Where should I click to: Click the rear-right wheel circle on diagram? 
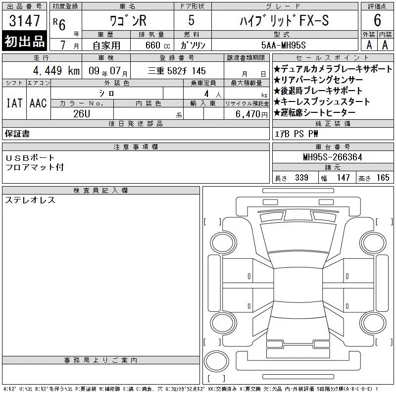click(373, 323)
